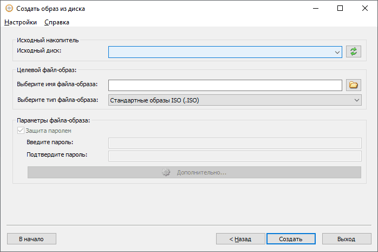Expand the Исходный диск dropdown
378x252 pixels.
[x=337, y=52]
